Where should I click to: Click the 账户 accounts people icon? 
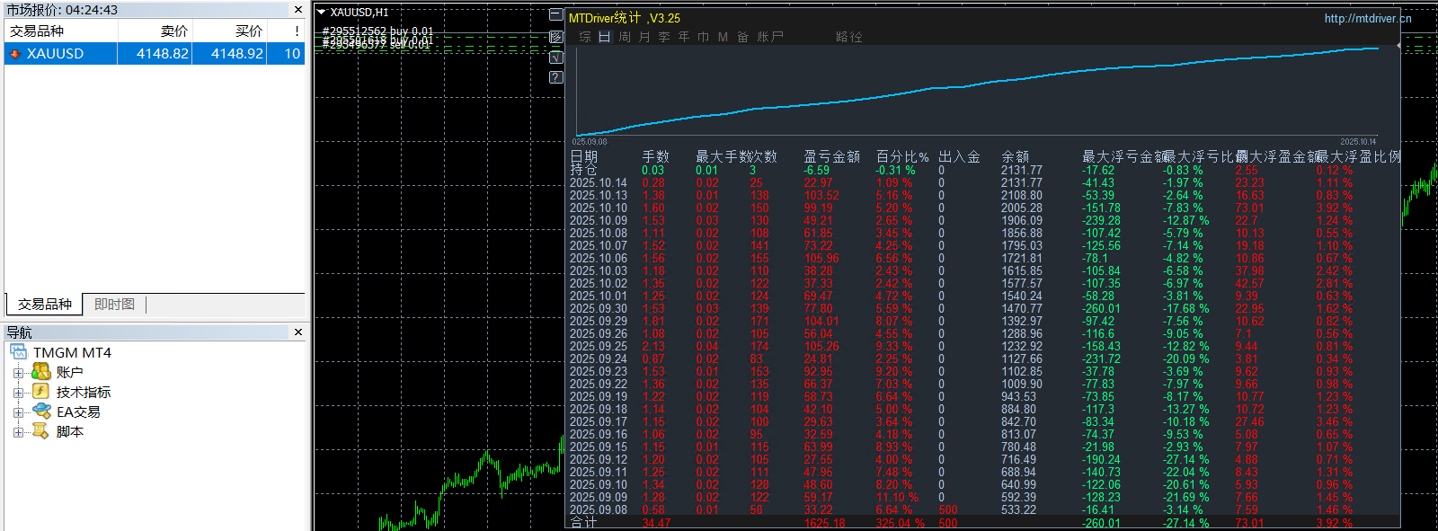coord(41,372)
